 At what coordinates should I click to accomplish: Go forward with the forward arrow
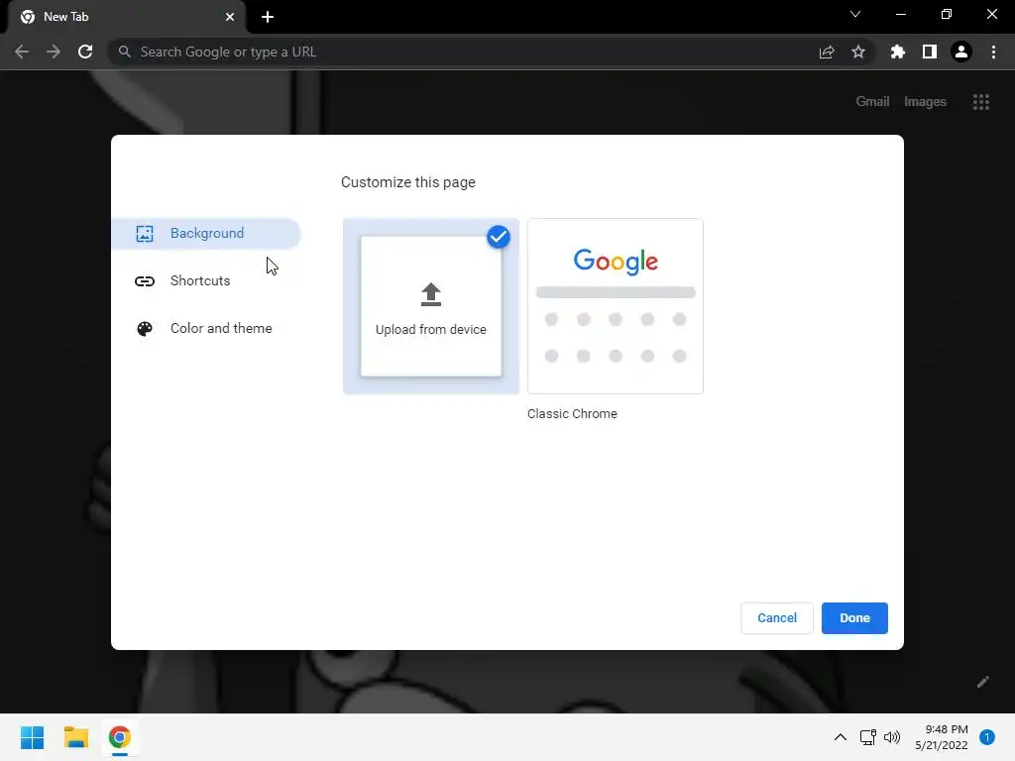[54, 52]
